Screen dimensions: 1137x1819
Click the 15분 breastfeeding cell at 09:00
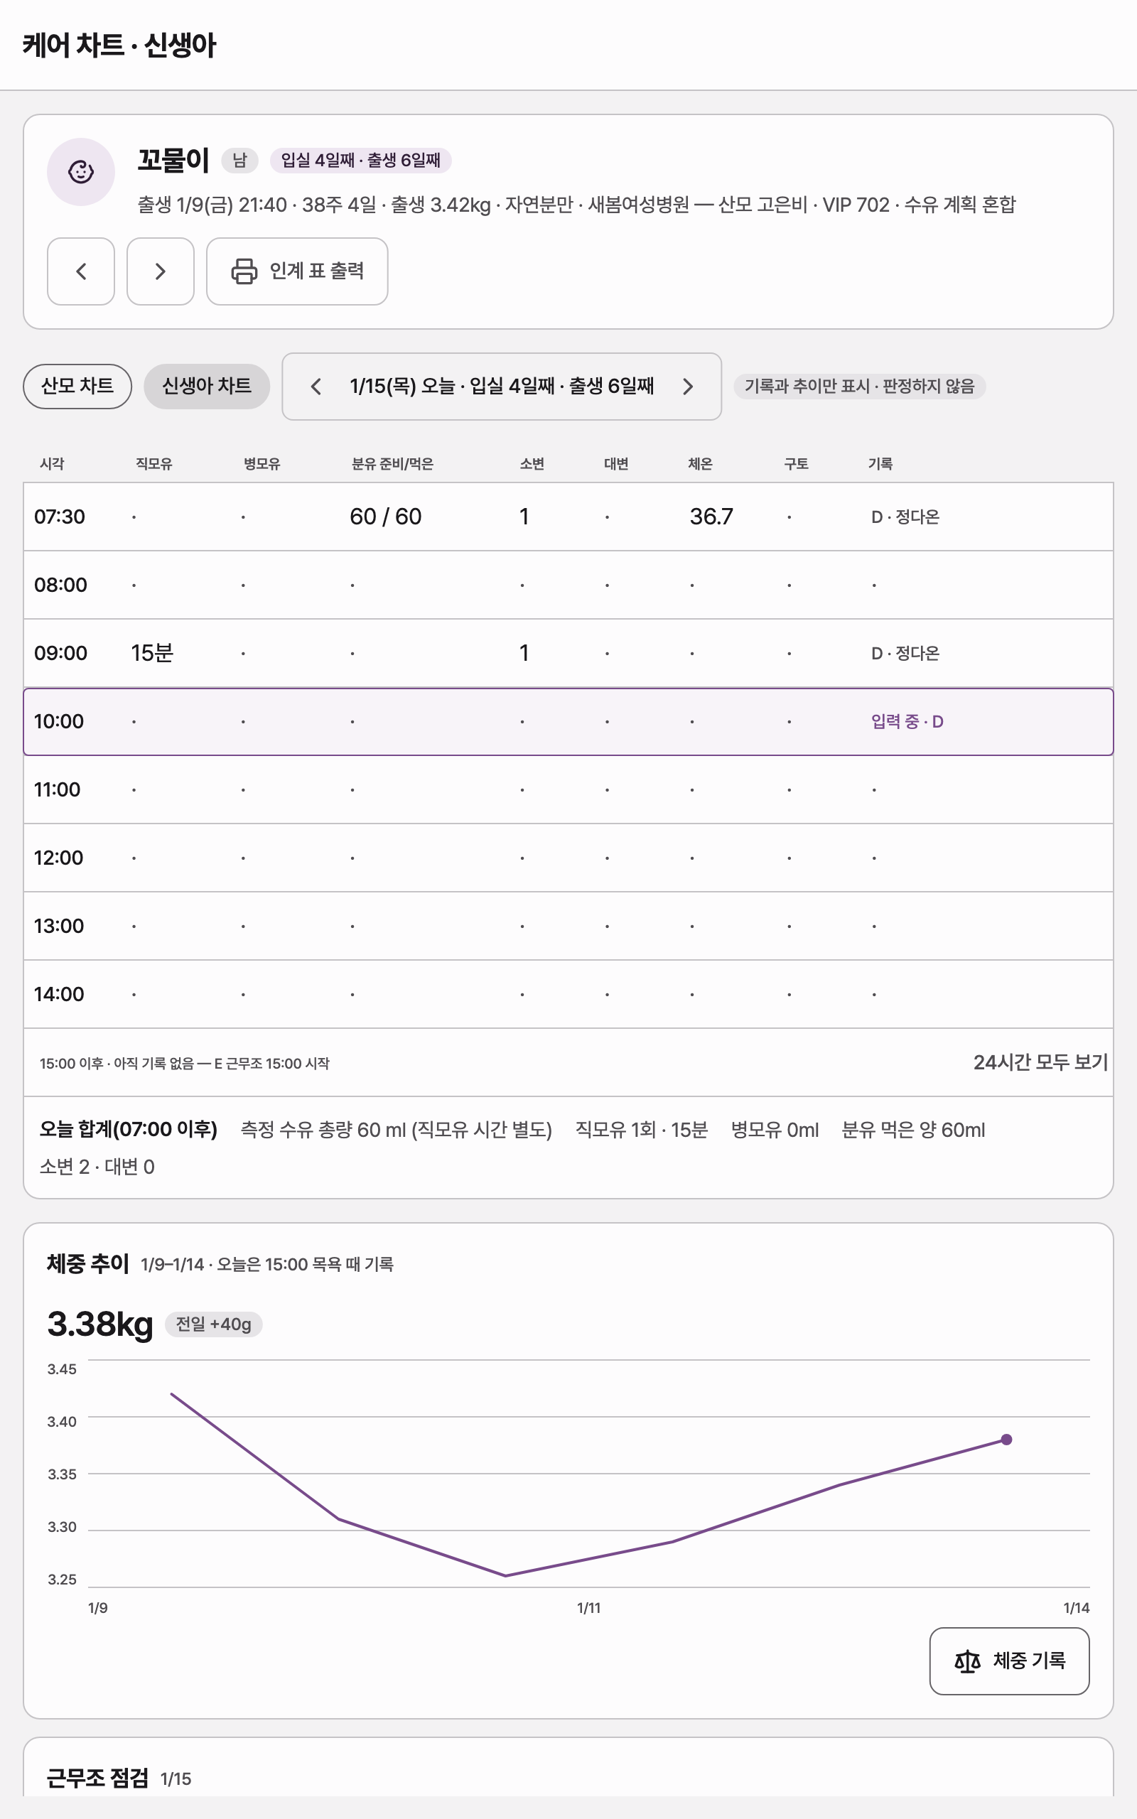click(x=152, y=652)
